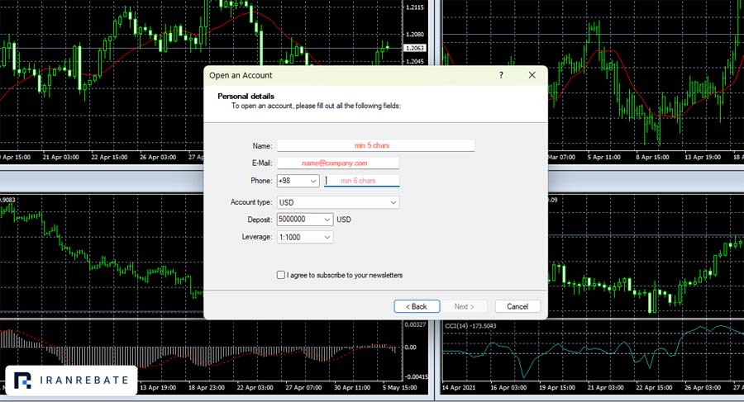744x402 pixels.
Task: Click the 'I agree to subscribe to your newsletters' label
Action: [x=345, y=275]
